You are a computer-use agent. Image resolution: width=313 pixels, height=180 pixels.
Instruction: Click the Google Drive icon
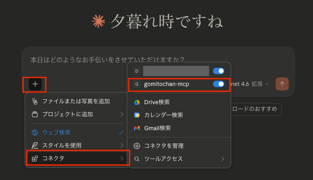click(x=137, y=102)
